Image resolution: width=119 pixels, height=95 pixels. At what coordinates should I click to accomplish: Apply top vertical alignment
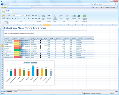point(33,16)
